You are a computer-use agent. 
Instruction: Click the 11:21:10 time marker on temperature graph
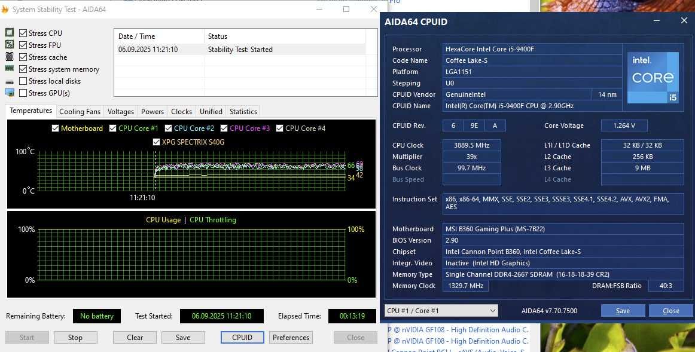coord(143,198)
